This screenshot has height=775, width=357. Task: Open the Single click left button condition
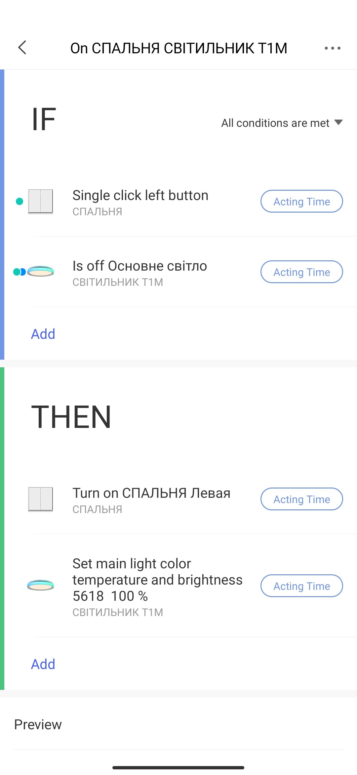tap(140, 195)
